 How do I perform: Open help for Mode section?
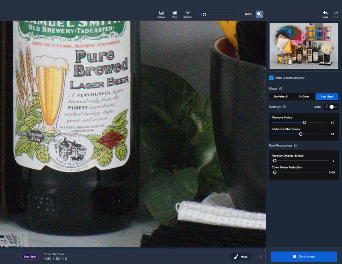[x=281, y=89]
